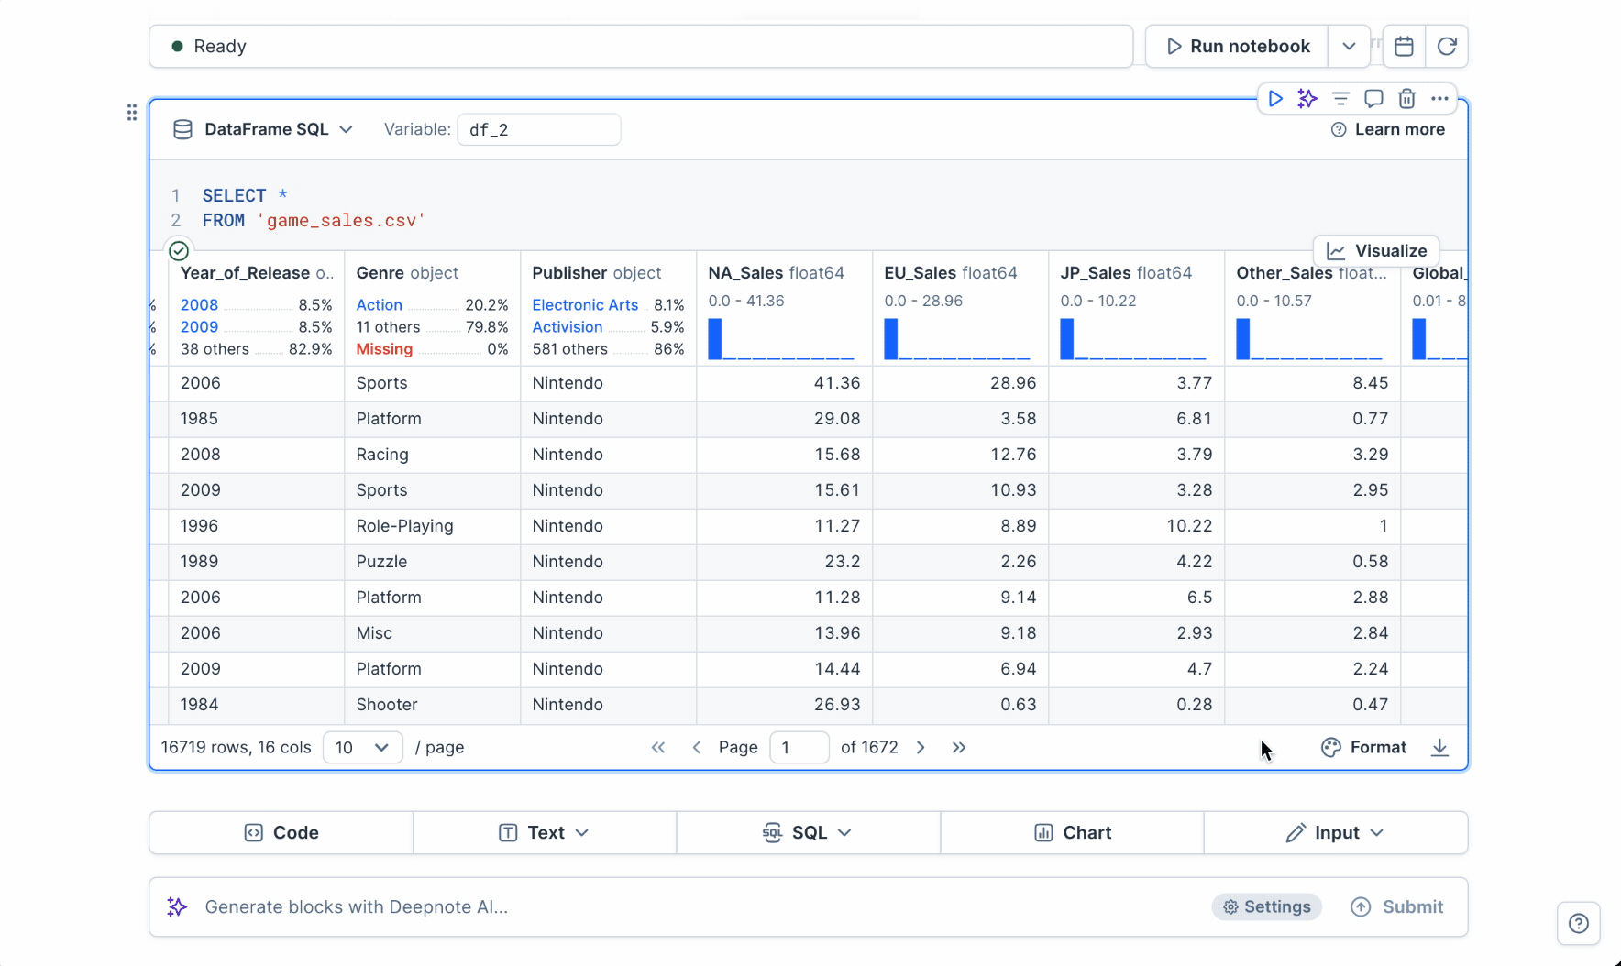Click the Puzzle genre cell
Viewport: 1621px width, 966px height.
tap(433, 562)
